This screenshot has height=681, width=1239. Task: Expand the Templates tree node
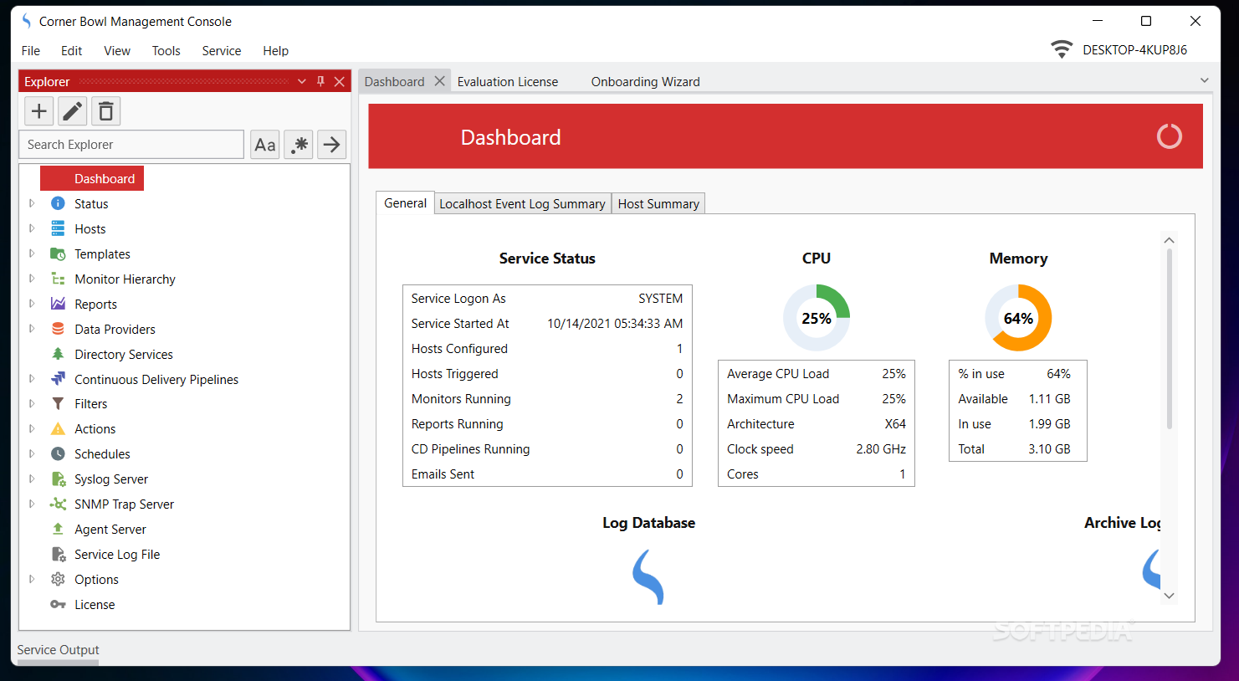coord(32,253)
